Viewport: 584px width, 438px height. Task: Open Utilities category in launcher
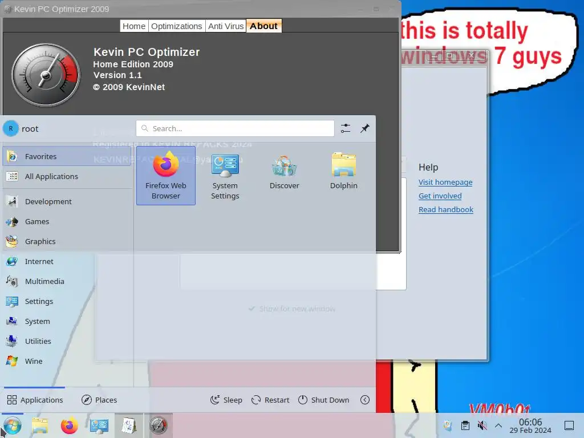point(67,341)
